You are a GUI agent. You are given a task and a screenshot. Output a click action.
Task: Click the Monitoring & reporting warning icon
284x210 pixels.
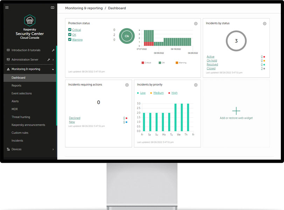[x=8, y=69]
